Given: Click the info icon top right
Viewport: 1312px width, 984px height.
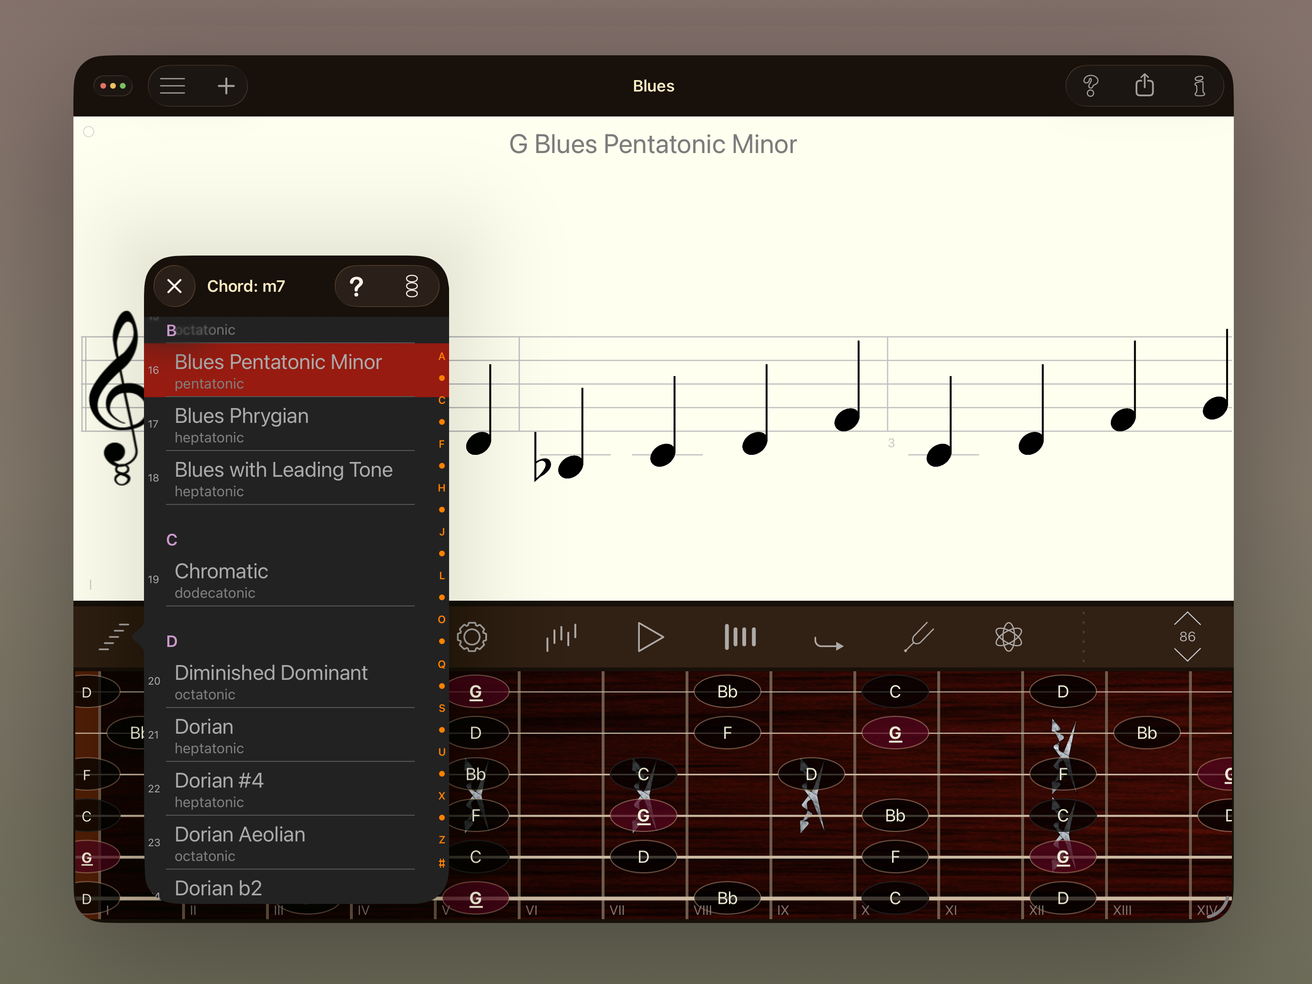Looking at the screenshot, I should tap(1199, 86).
